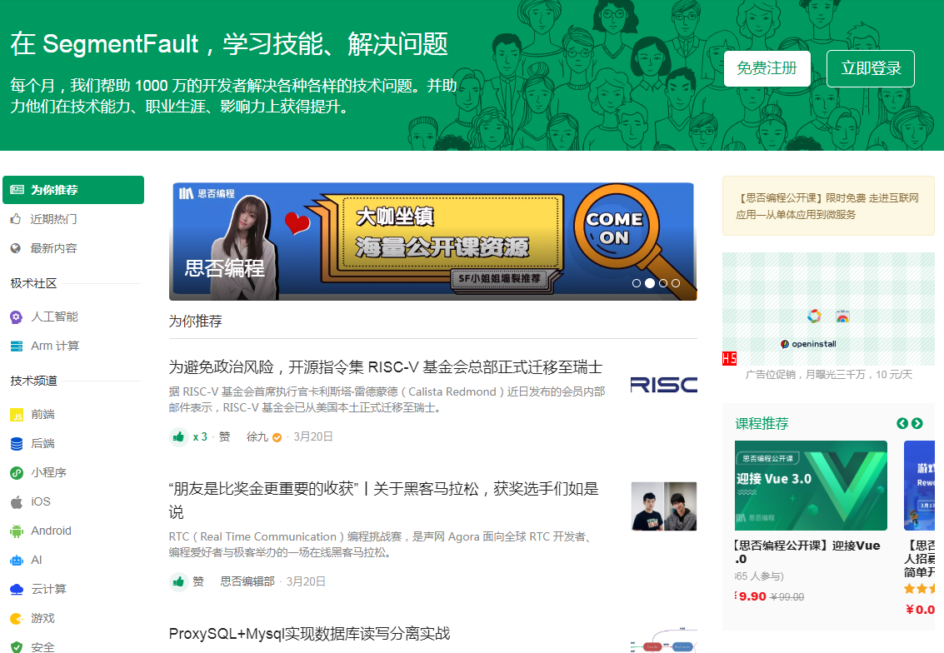Open the 黑客马拉松 article title
Screen dimensions: 944x653
tap(384, 500)
